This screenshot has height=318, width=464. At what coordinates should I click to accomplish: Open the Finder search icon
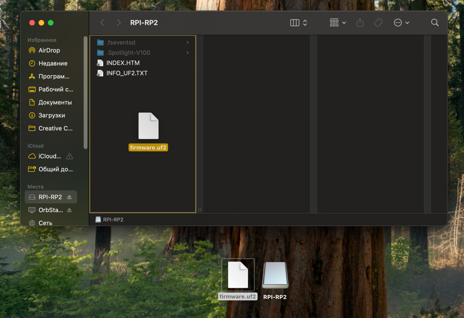(x=435, y=23)
